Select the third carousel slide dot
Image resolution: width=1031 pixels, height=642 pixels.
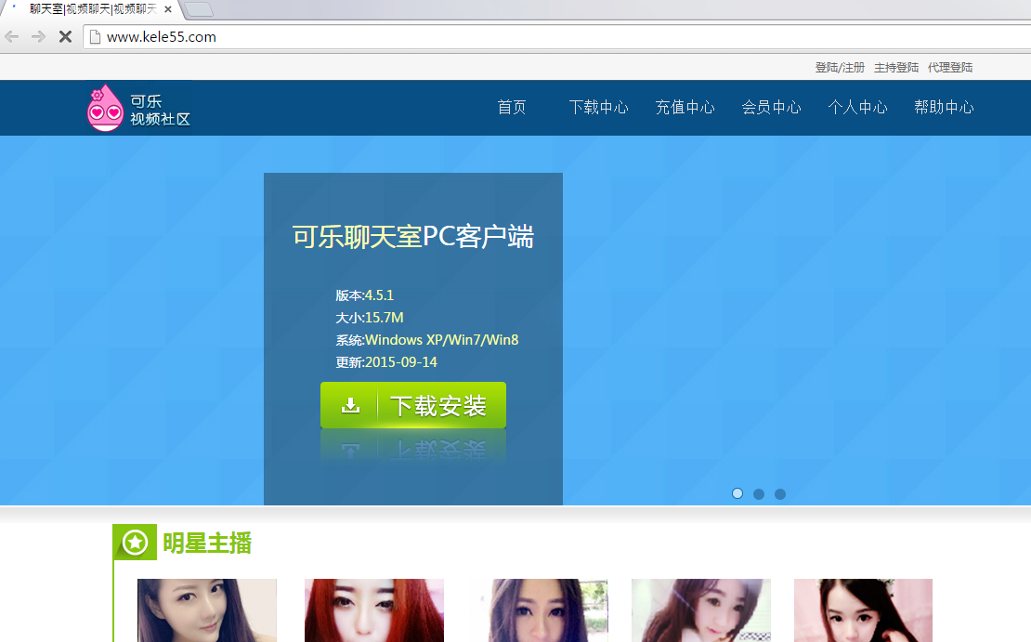(780, 493)
